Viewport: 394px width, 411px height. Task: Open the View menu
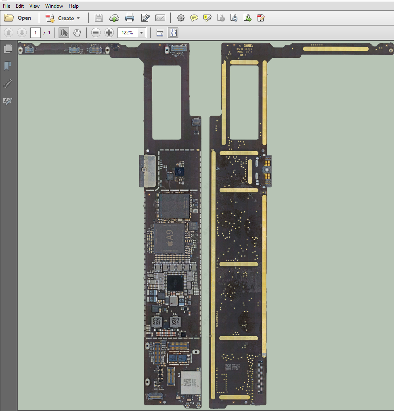[x=34, y=6]
